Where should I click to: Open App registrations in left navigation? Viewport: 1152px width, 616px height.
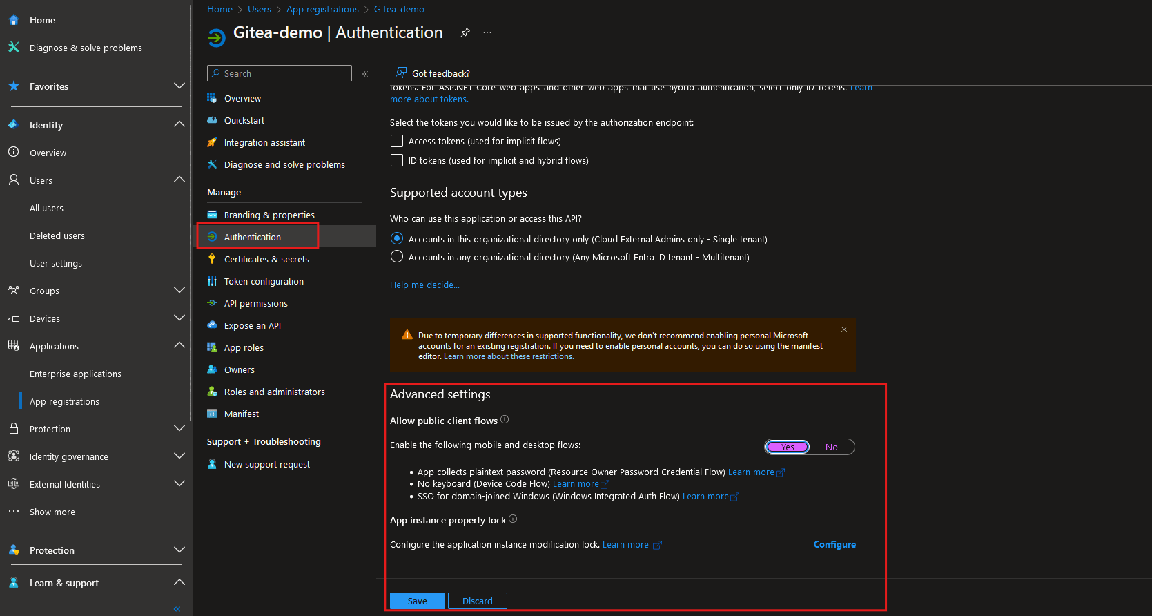(64, 401)
